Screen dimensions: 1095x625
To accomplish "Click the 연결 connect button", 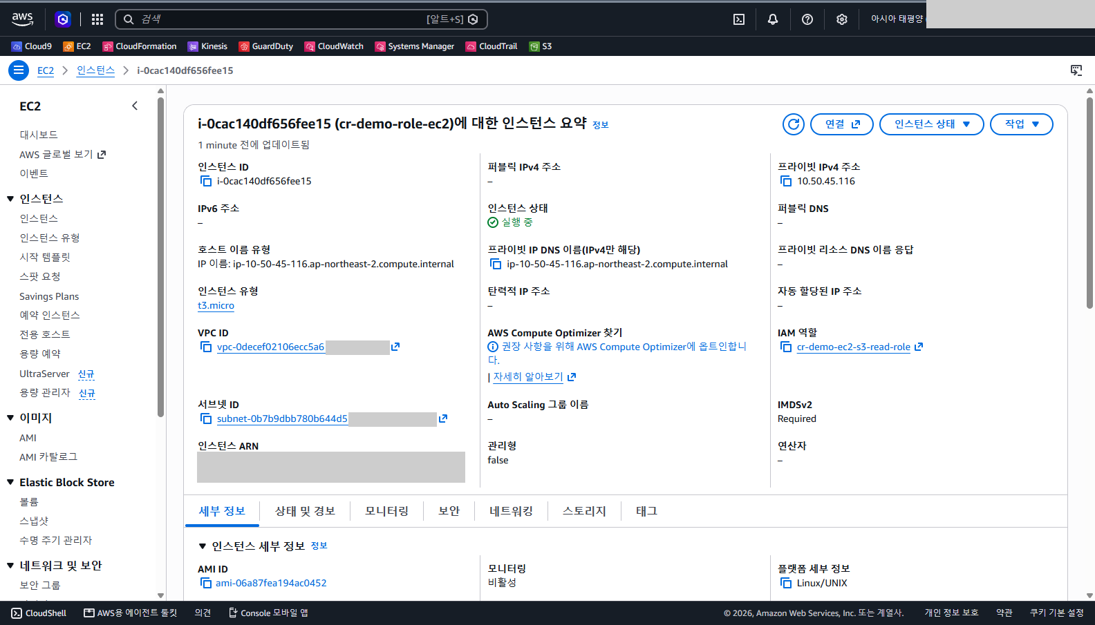I will [841, 124].
